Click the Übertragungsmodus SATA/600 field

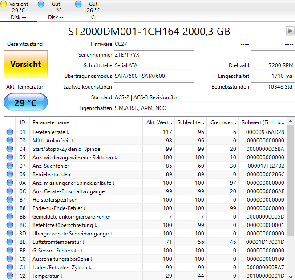point(154,76)
